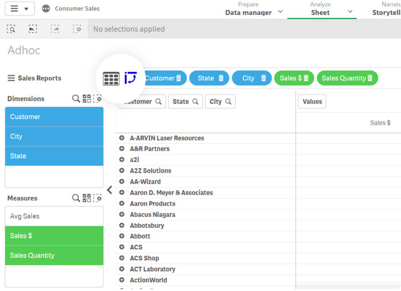This screenshot has width=401, height=291.
Task: Expand the Abacus Niagara row
Action: (122, 215)
